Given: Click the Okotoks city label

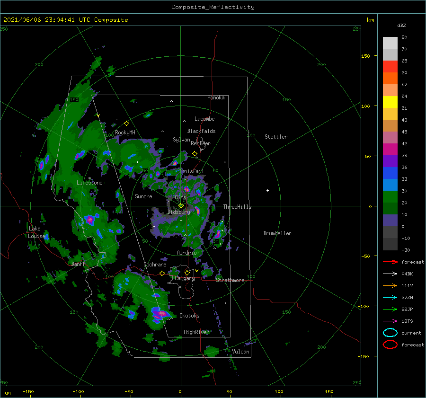Looking at the screenshot, I should pyautogui.click(x=189, y=316).
